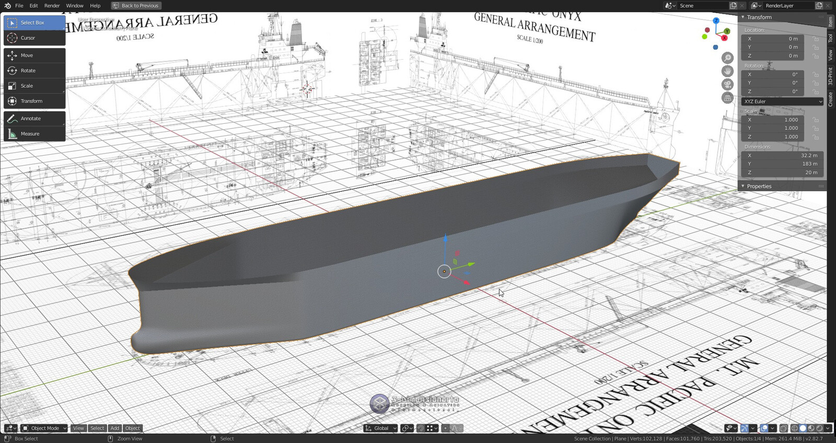Open the Edit menu
The image size is (836, 443).
tap(33, 6)
